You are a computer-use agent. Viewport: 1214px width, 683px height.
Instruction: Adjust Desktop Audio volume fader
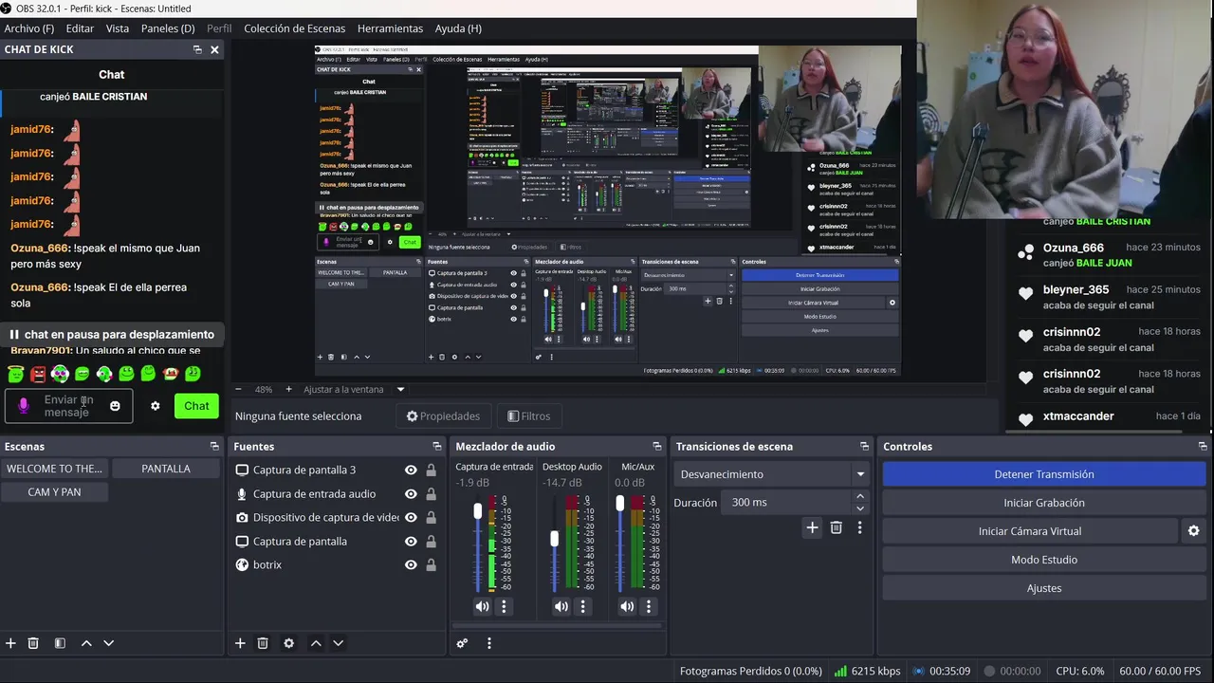[555, 539]
